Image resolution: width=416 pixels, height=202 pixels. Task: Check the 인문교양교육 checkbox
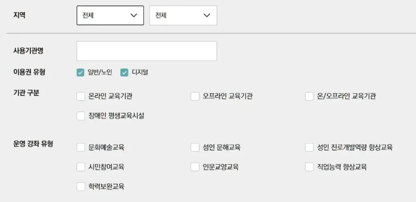pyautogui.click(x=195, y=167)
